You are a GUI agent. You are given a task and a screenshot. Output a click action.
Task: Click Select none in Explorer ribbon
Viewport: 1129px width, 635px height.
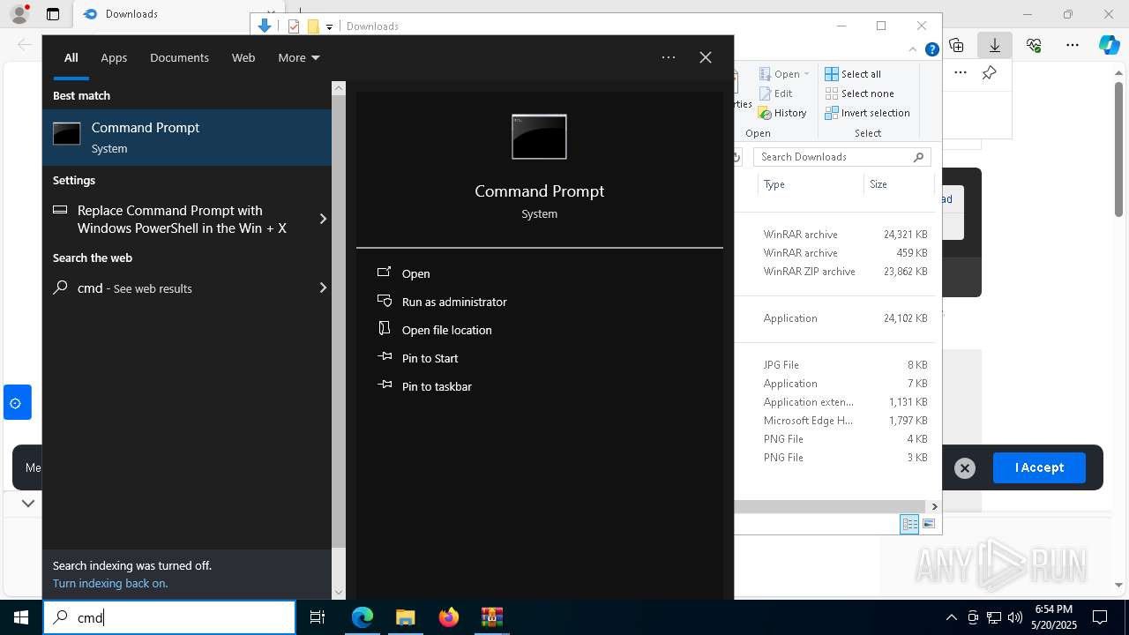click(859, 93)
